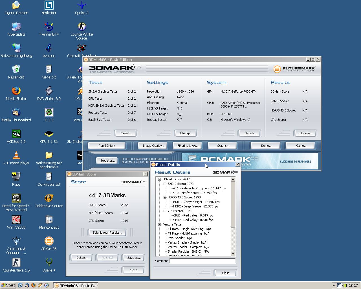This screenshot has width=361, height=289.
Task: Click the Result Details scrollbar down arrow
Action: tap(233, 254)
